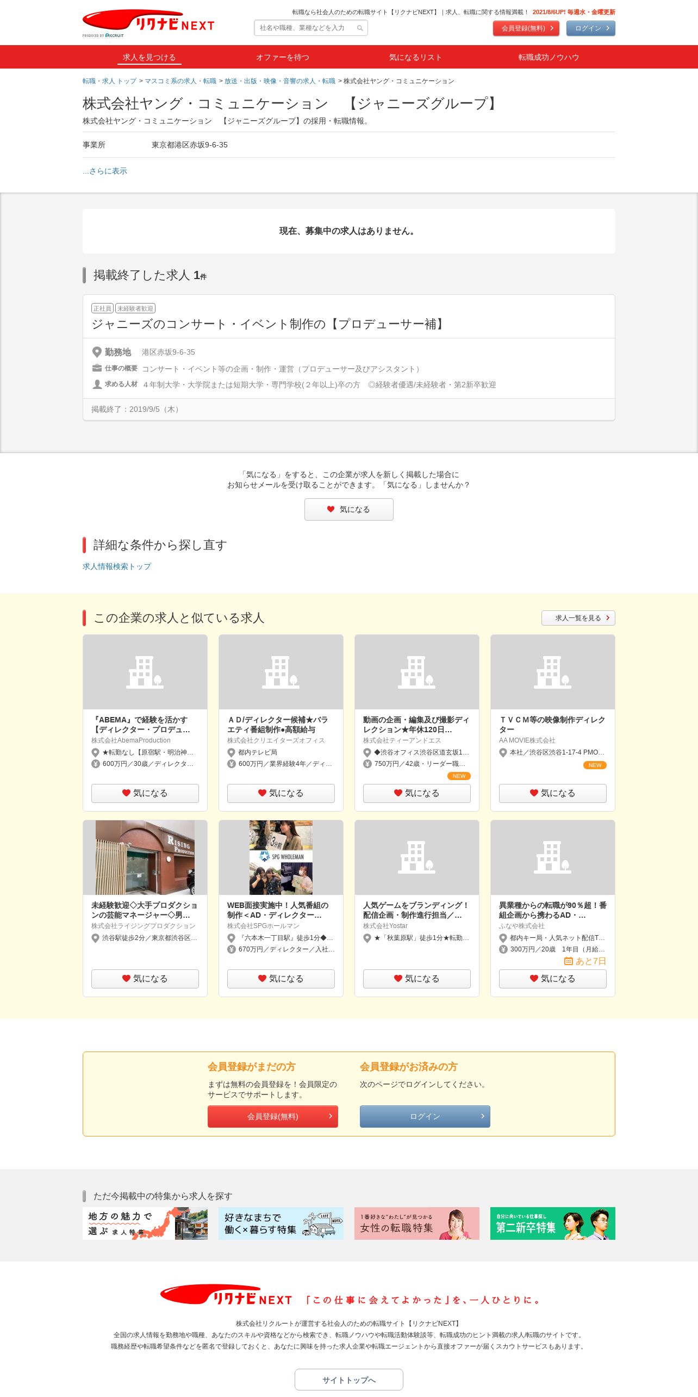Click 気になる on ティーアンドエス card
This screenshot has height=1397, width=698.
(x=417, y=793)
